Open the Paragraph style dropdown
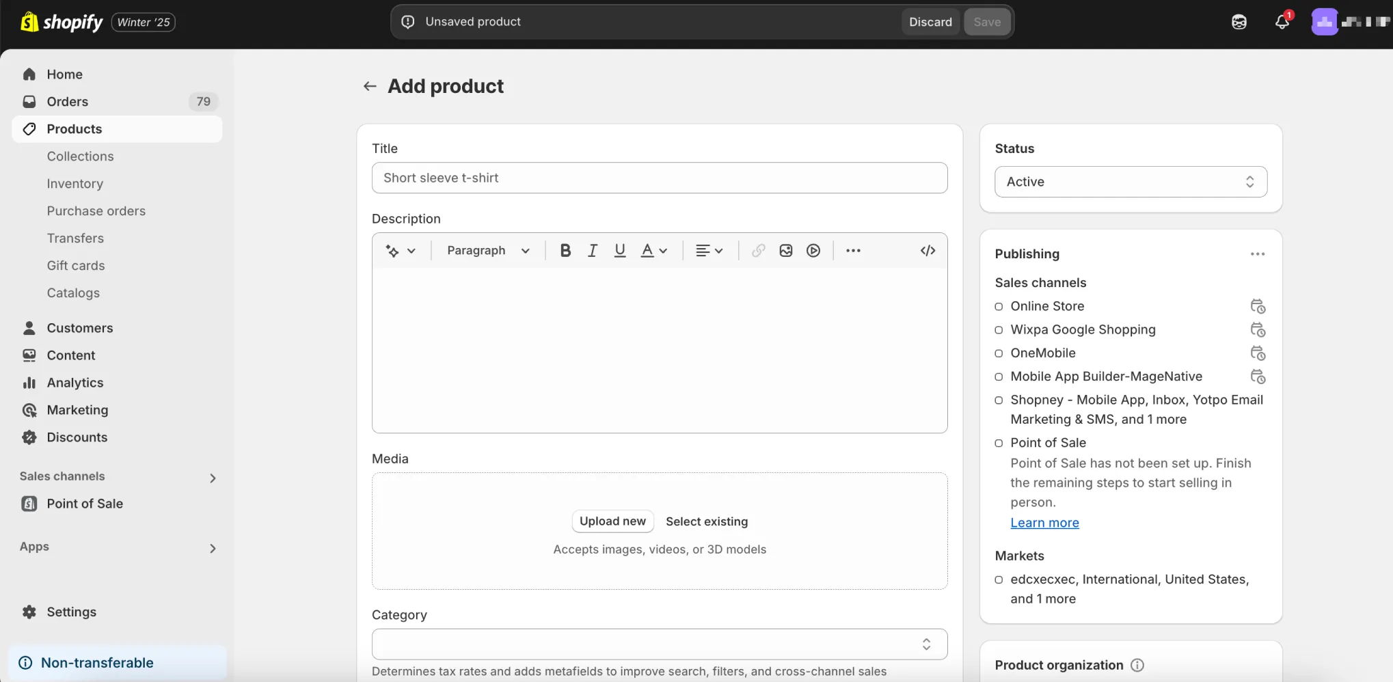This screenshot has width=1393, height=682. click(488, 251)
